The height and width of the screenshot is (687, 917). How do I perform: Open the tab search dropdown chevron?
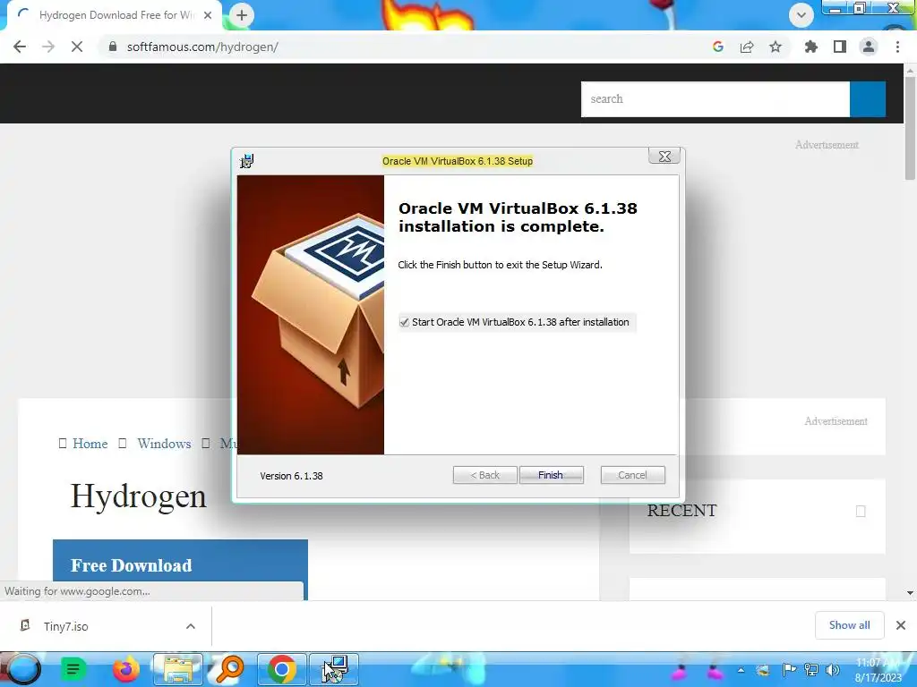[801, 15]
